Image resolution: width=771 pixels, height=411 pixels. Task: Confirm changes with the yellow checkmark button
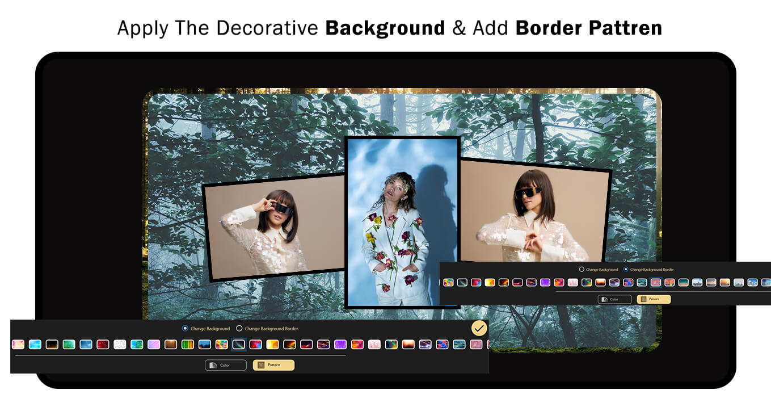pyautogui.click(x=479, y=329)
